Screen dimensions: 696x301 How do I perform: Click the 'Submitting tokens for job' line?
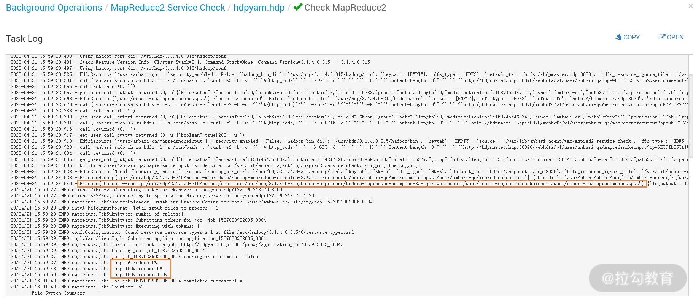click(x=138, y=220)
